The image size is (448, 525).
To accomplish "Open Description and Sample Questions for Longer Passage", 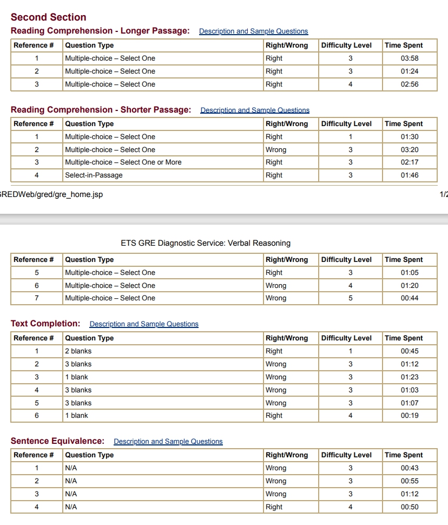I will tap(253, 31).
